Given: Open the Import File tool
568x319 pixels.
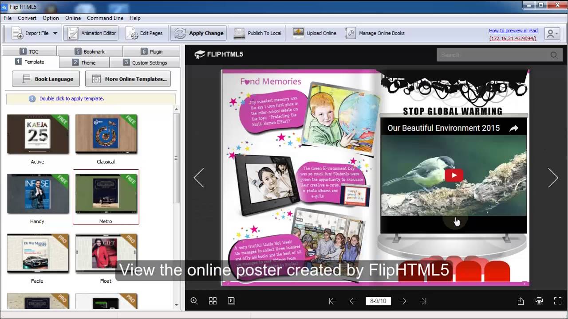Looking at the screenshot, I should [30, 33].
